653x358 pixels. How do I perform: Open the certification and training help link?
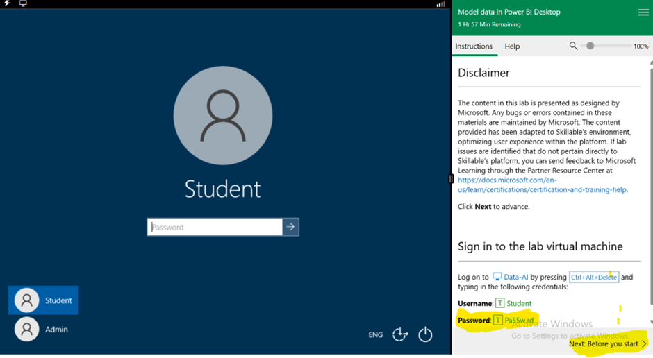pos(543,185)
